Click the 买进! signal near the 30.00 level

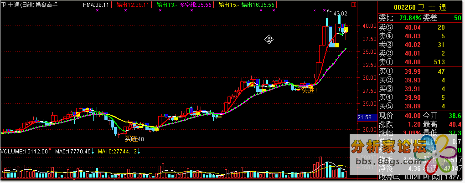(x=310, y=91)
